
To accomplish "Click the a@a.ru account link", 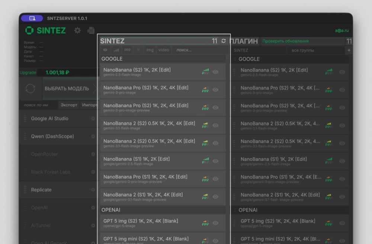I will 341,31.
